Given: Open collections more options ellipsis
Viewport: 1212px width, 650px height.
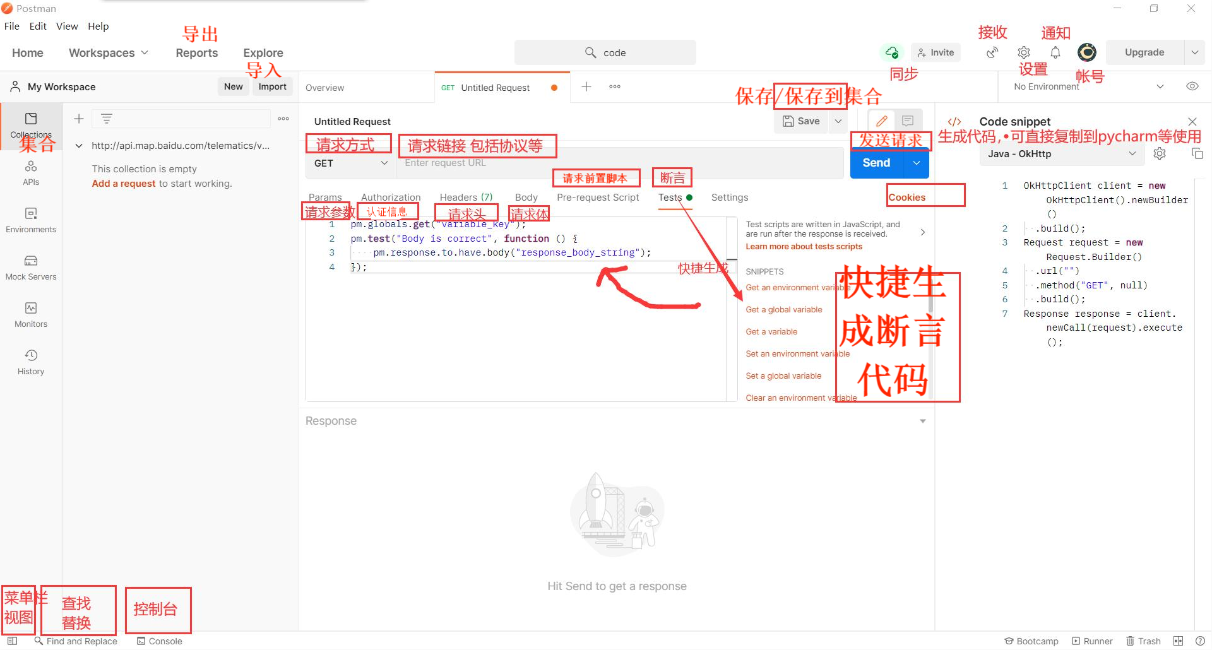Looking at the screenshot, I should click(283, 119).
